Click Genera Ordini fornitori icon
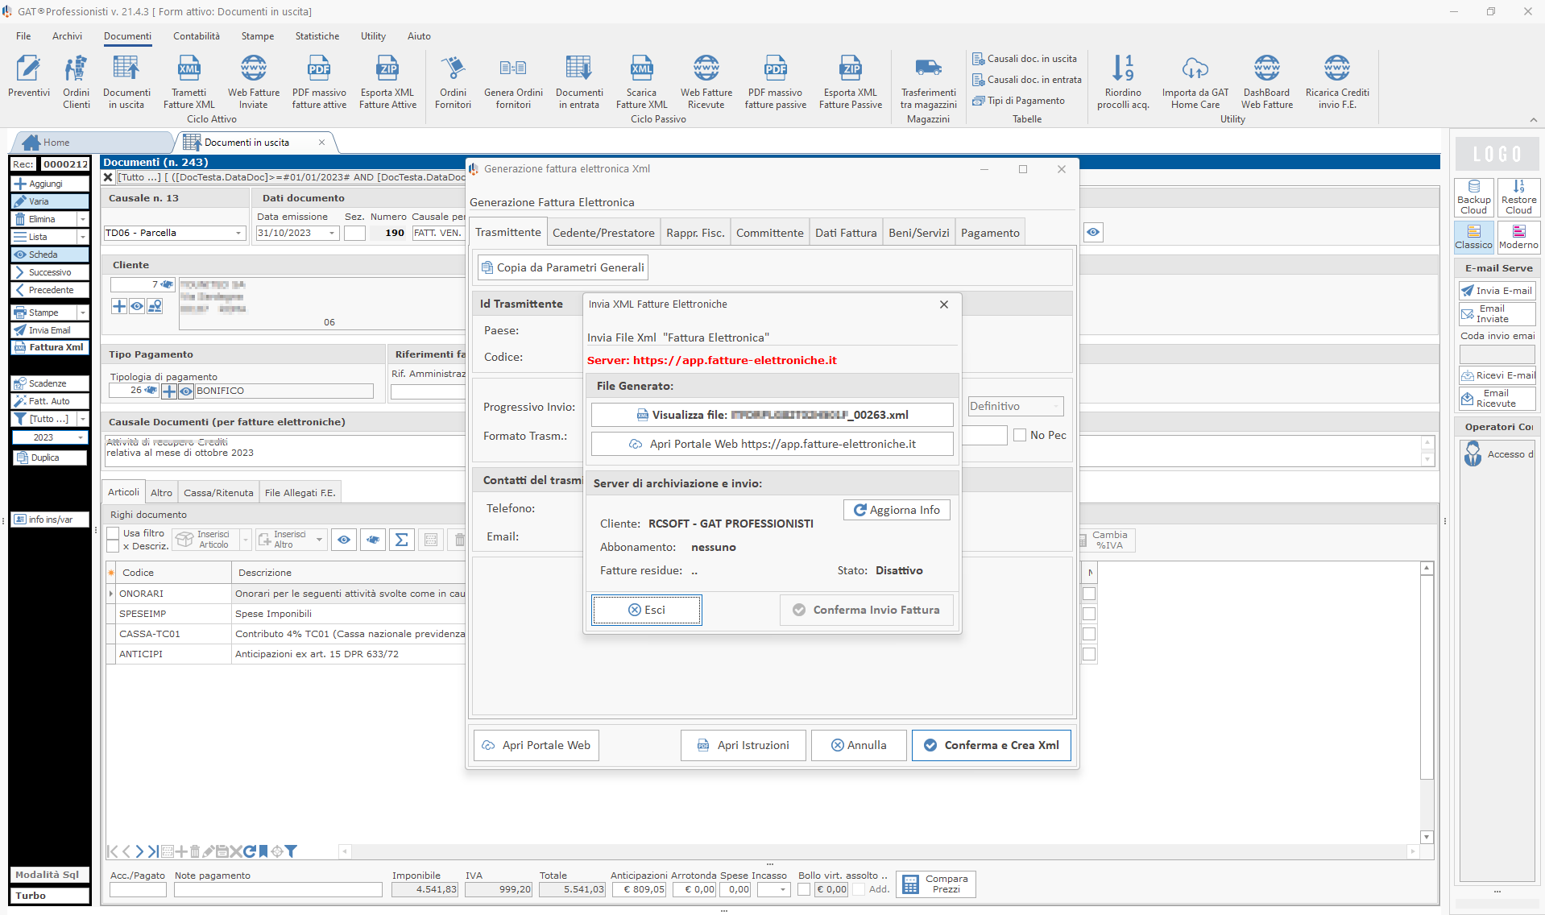The height and width of the screenshot is (915, 1545). click(x=513, y=82)
